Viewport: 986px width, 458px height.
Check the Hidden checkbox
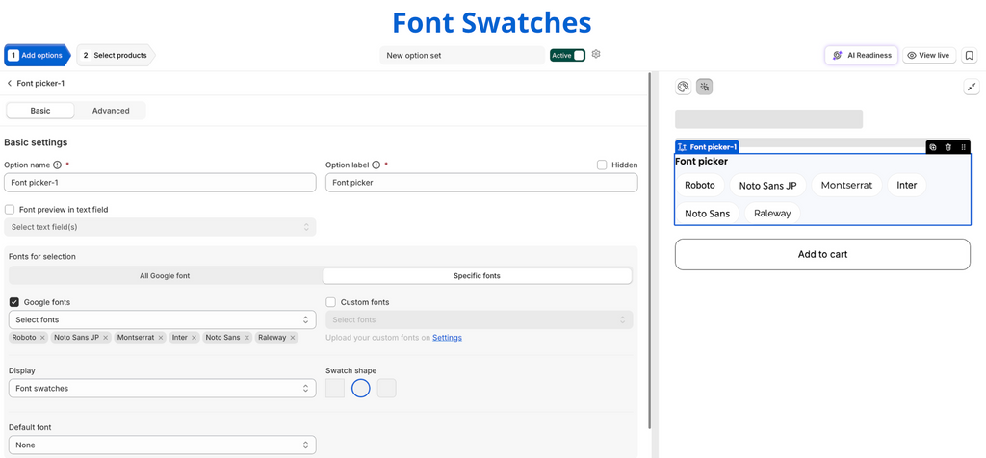(x=602, y=165)
